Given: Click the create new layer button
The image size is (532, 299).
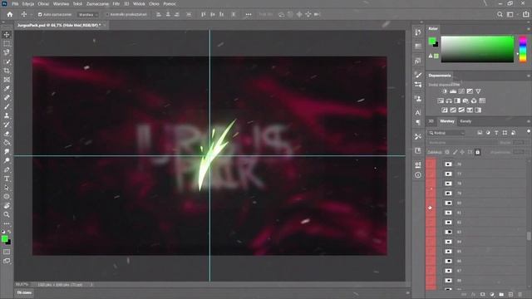Looking at the screenshot, I should click(x=510, y=294).
